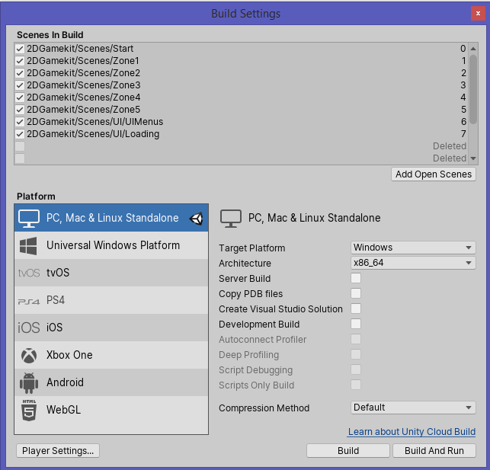This screenshot has height=470, width=490.
Task: Uncheck the 2DGamekit/Scenes/Start scene
Action: (20, 49)
